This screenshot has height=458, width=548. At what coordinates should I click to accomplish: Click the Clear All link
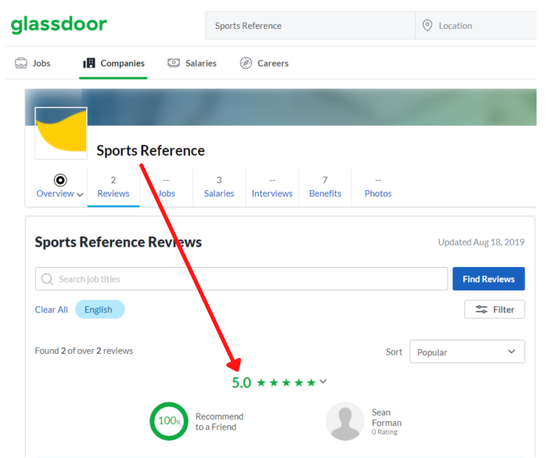[51, 309]
